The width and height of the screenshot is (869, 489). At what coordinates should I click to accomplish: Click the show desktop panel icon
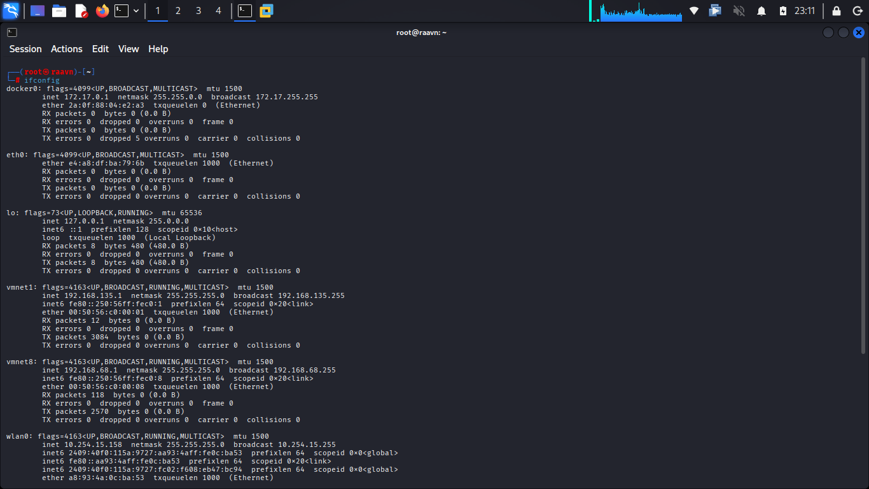click(38, 11)
